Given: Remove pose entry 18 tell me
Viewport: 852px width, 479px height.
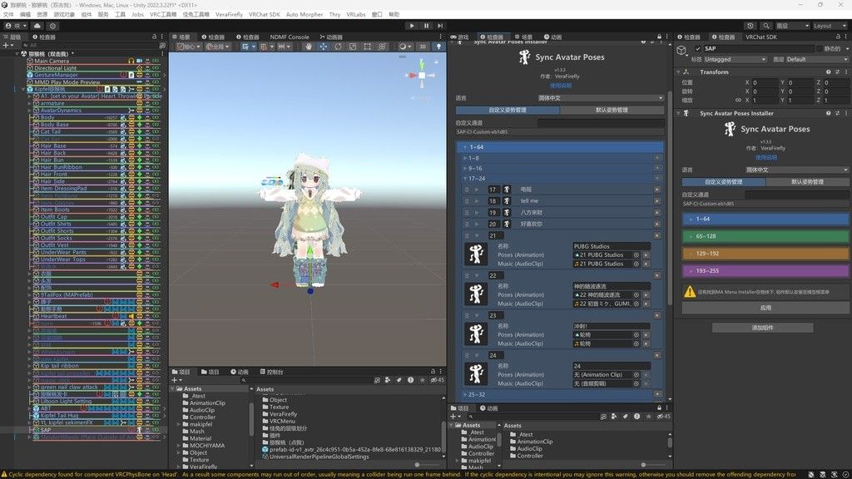Looking at the screenshot, I should coord(657,201).
